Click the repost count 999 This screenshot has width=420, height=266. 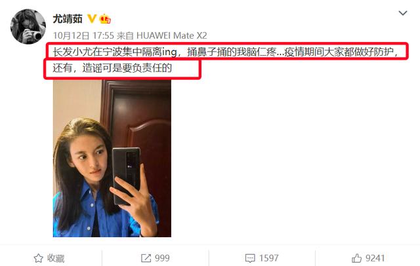coord(162,258)
